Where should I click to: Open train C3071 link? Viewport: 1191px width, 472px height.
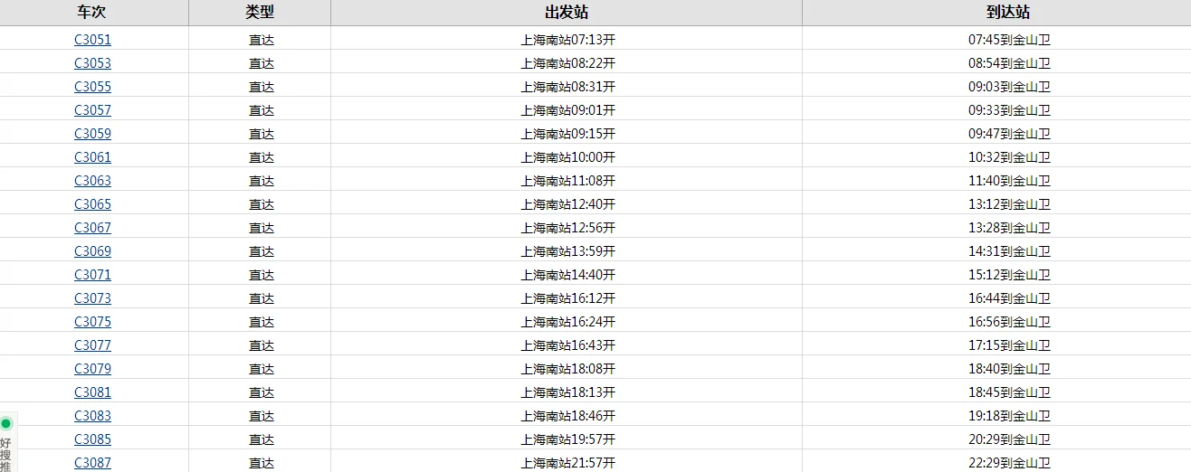92,275
